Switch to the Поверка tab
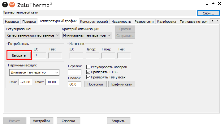This screenshot has width=224, height=127. click(29, 22)
